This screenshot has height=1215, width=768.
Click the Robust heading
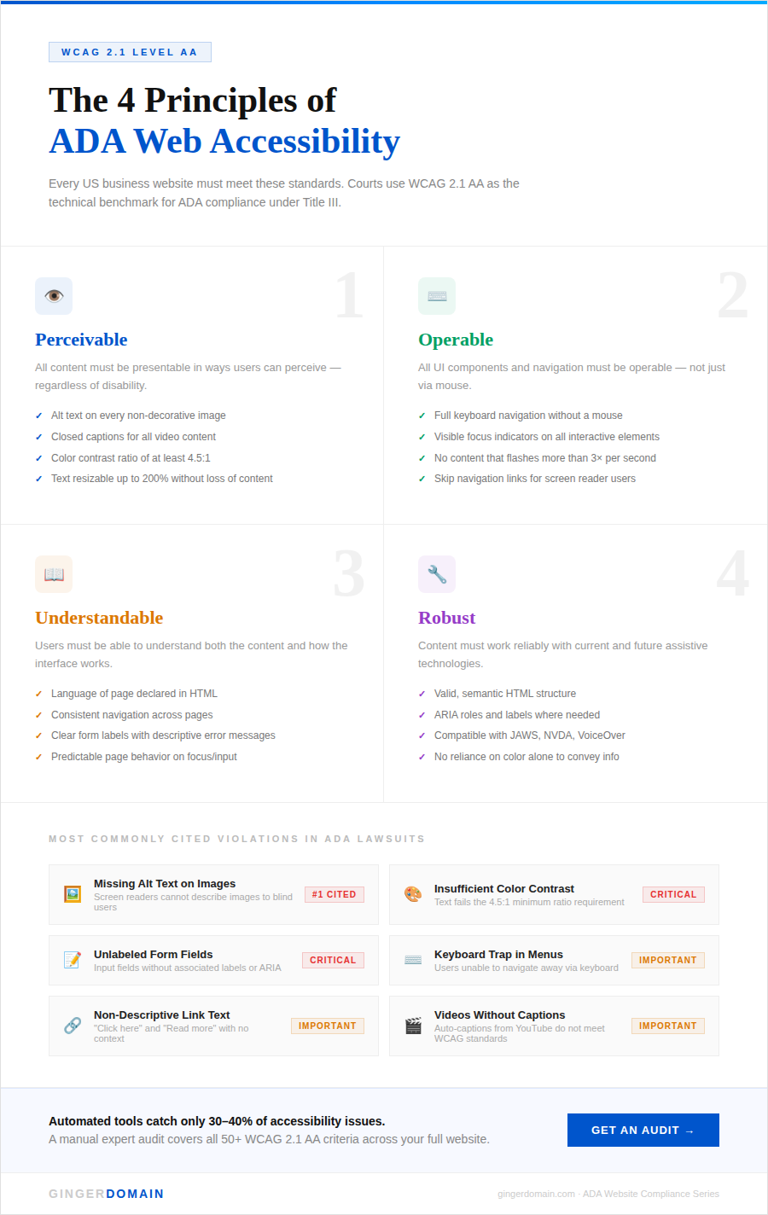pos(446,618)
